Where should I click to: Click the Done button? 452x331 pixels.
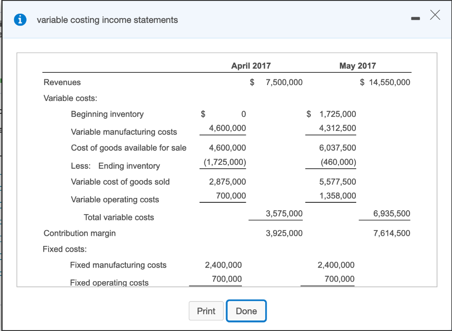coord(246,311)
